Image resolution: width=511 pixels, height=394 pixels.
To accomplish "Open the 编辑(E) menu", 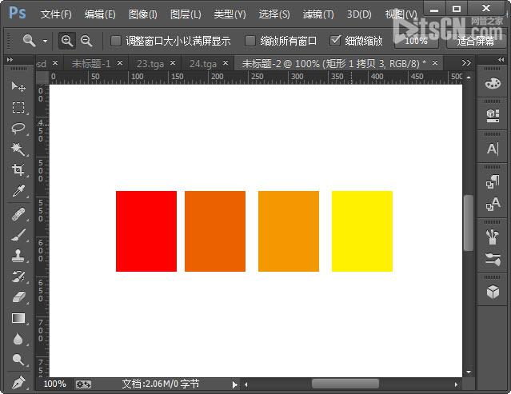I will (100, 14).
